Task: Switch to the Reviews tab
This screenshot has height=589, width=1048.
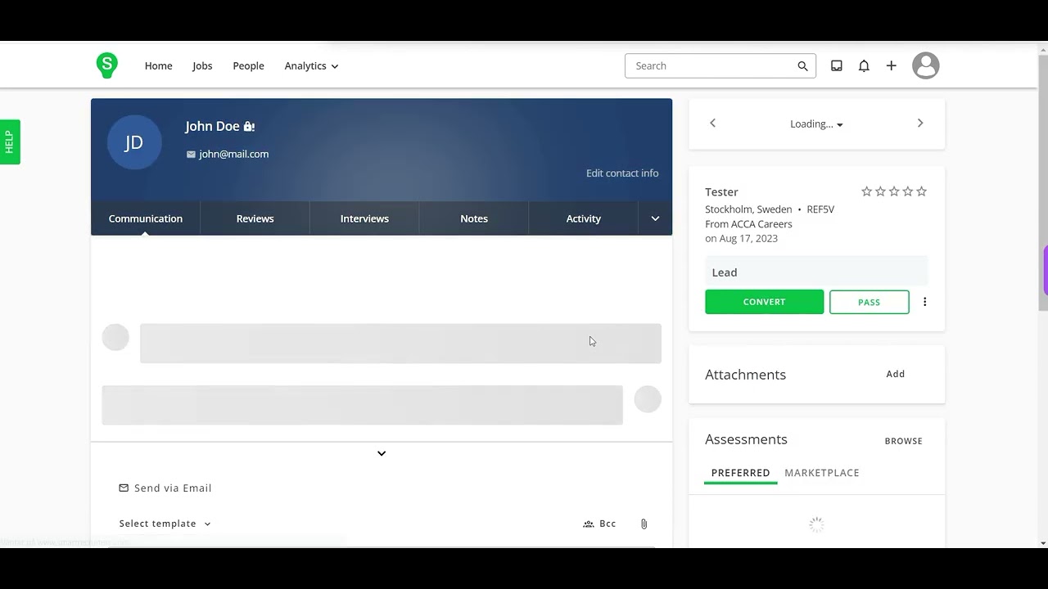Action: pyautogui.click(x=255, y=218)
